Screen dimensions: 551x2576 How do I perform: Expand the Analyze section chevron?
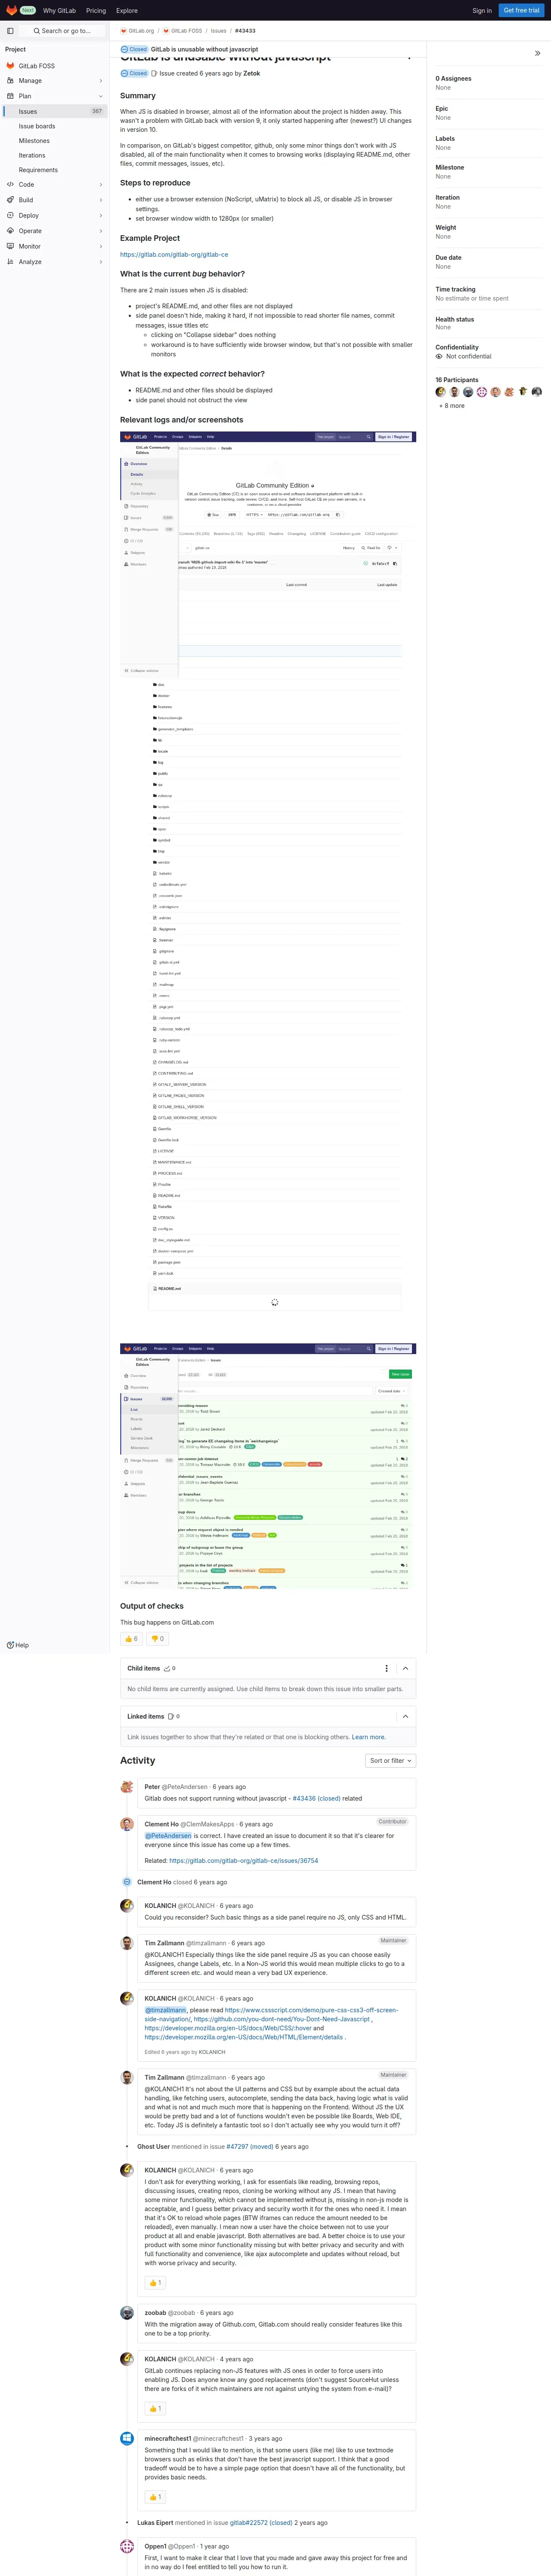(x=100, y=262)
